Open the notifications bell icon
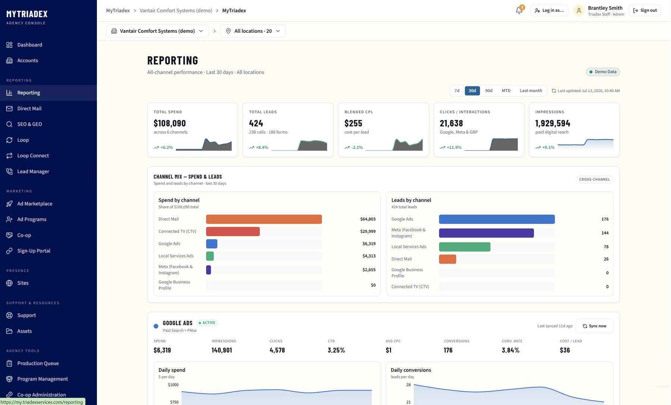Screen dimensions: 671x405 (519, 10)
